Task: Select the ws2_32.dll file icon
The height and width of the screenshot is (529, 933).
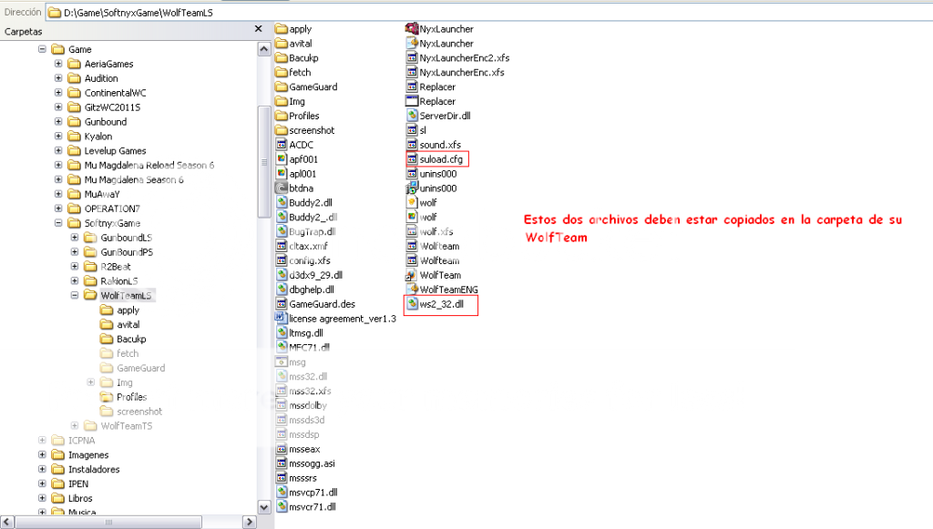Action: click(412, 304)
